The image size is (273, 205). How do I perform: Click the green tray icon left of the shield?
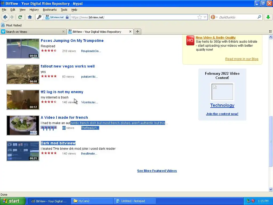click(x=248, y=201)
